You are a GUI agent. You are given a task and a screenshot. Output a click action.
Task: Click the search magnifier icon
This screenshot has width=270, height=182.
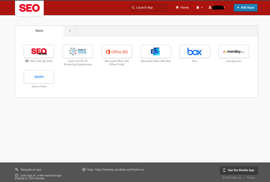click(x=133, y=7)
